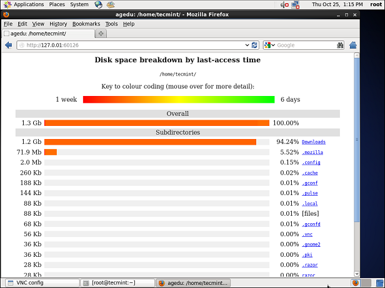Open the Google search engine dropdown
This screenshot has height=288, width=385.
[269, 45]
